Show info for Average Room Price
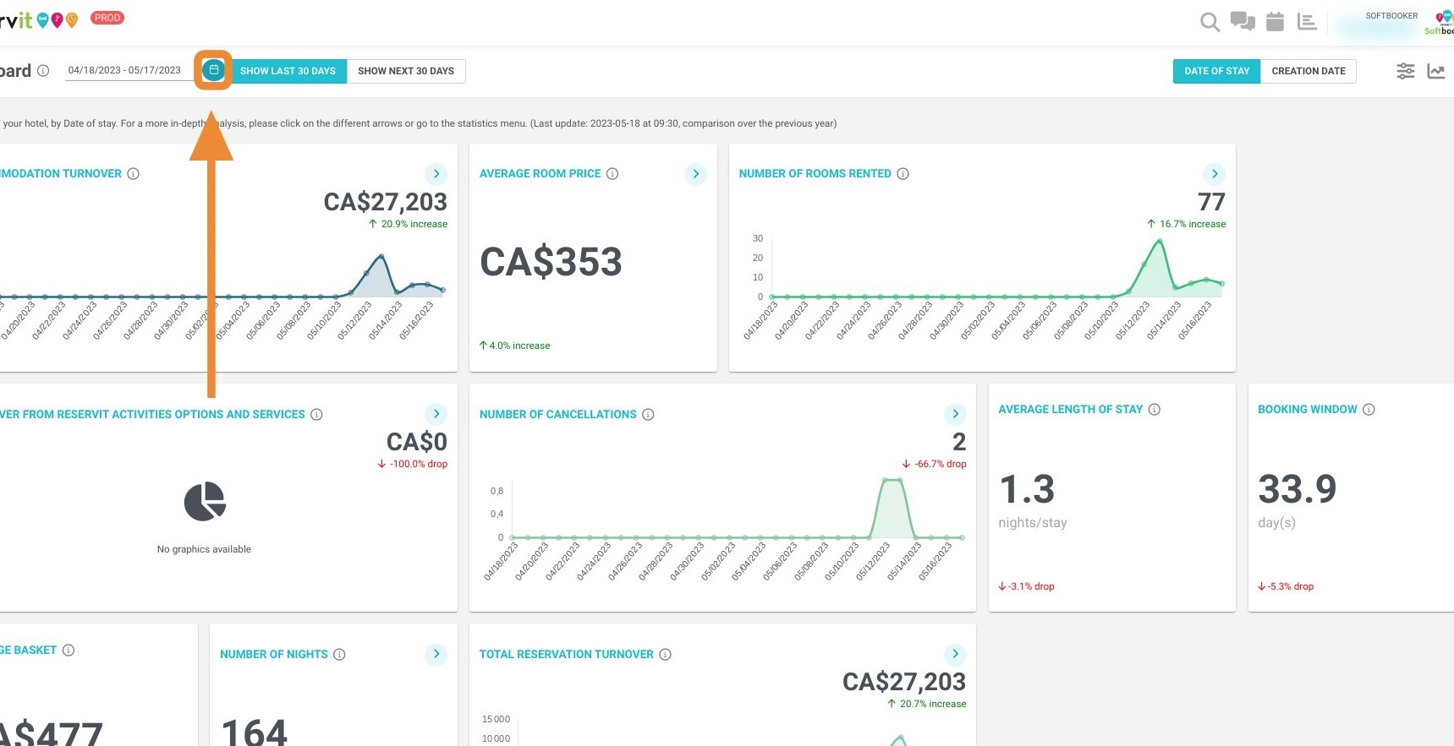The height and width of the screenshot is (746, 1454). [612, 173]
